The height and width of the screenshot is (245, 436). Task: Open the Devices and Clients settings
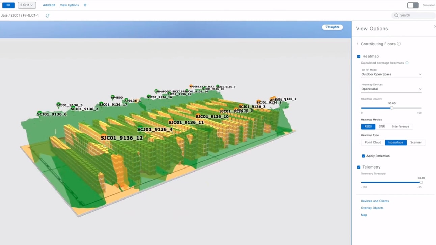tap(375, 201)
